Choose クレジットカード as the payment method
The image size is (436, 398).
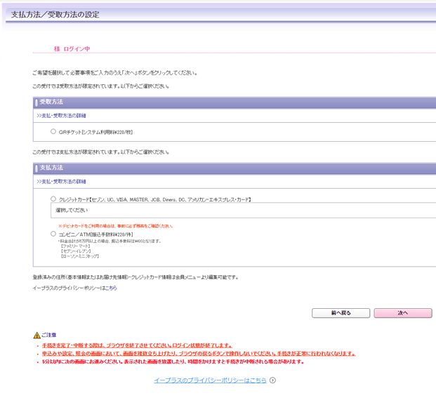pyautogui.click(x=53, y=199)
